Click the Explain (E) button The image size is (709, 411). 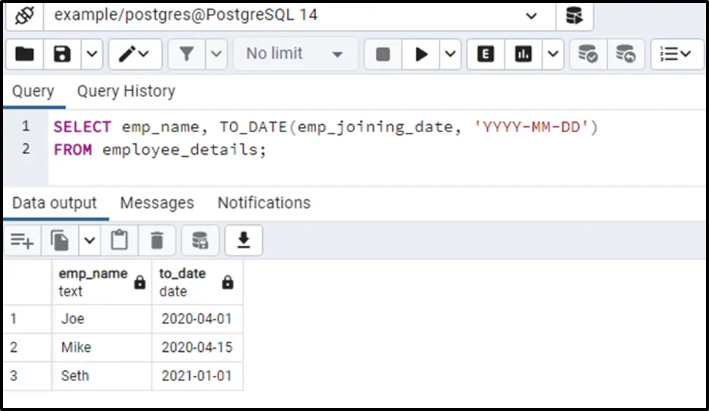coord(486,54)
